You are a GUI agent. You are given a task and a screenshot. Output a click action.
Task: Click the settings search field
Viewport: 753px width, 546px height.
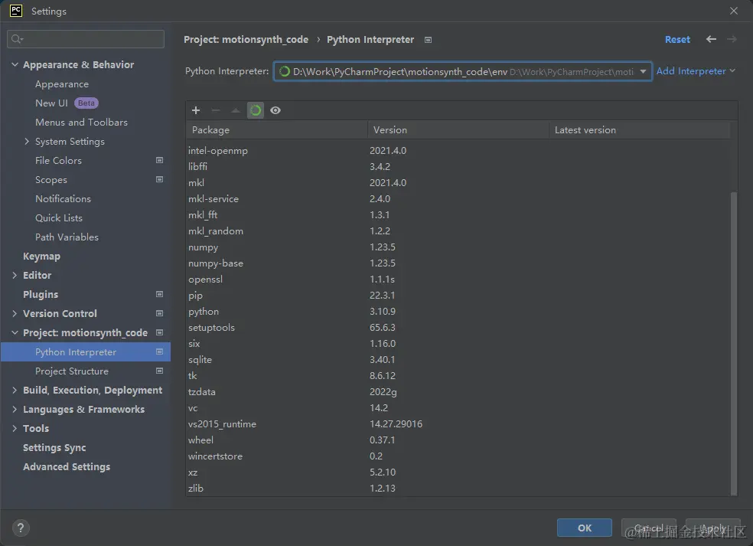(x=86, y=39)
